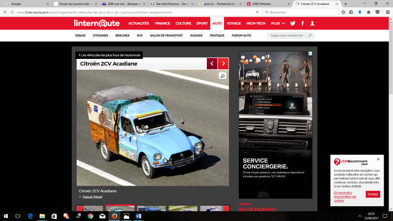Select the second gallery thumbnail with red highlight
Screen dimensions: 393x221
click(x=120, y=208)
